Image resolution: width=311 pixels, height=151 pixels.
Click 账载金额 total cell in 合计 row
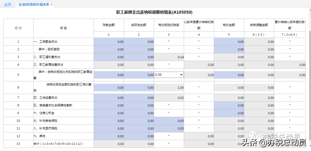109,144
